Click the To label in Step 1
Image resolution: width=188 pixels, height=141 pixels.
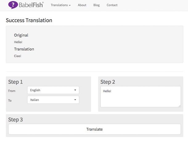pyautogui.click(x=10, y=100)
